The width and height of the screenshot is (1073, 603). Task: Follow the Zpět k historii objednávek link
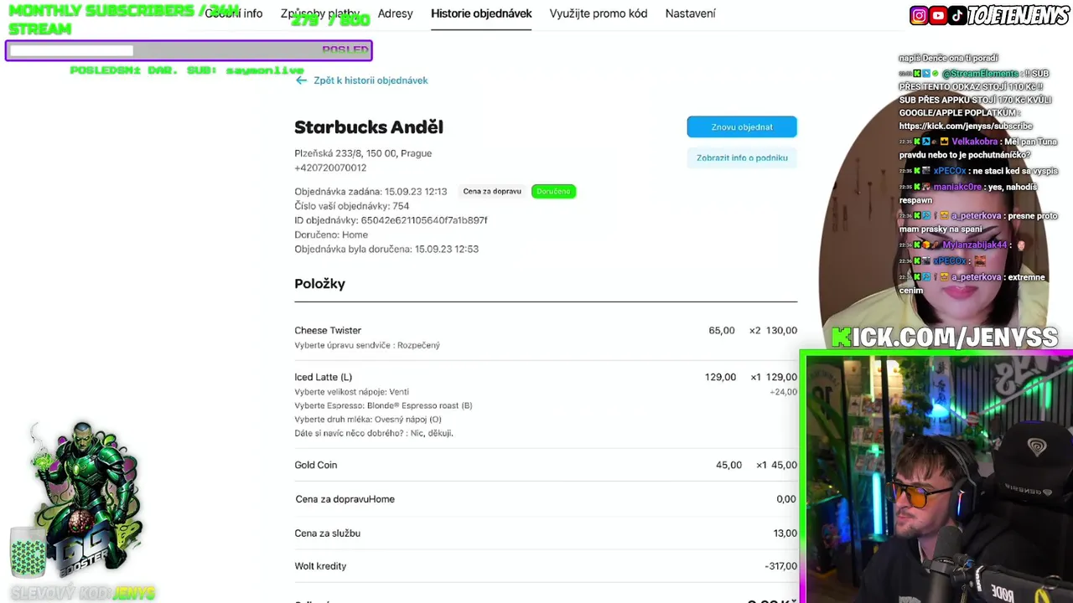[x=371, y=80]
